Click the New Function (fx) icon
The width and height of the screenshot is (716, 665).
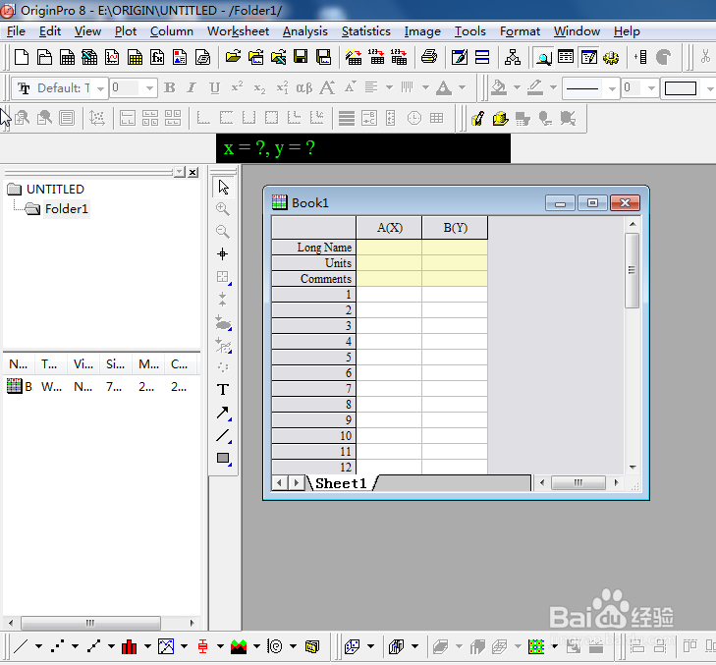[x=157, y=57]
